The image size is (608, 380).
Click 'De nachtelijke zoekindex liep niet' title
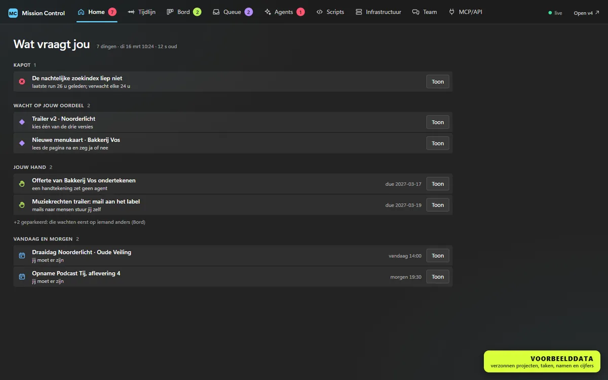tap(77, 79)
